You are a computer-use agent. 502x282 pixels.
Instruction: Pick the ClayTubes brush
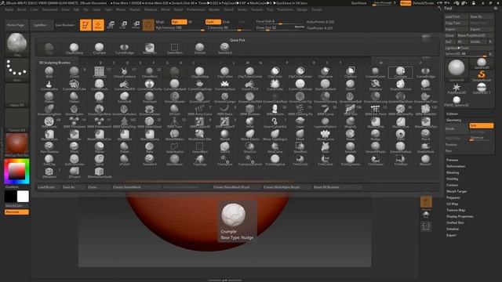[225, 72]
